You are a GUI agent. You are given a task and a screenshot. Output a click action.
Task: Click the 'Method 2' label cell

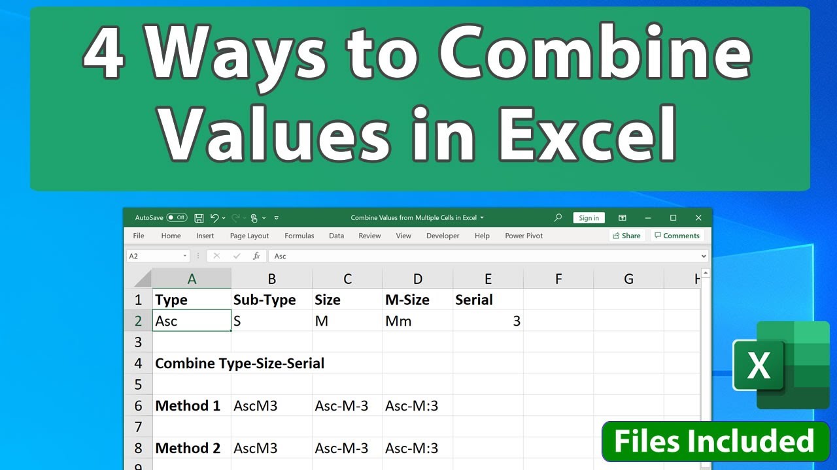point(192,448)
